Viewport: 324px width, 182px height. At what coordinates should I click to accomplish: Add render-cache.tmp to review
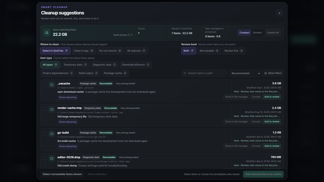point(272,122)
